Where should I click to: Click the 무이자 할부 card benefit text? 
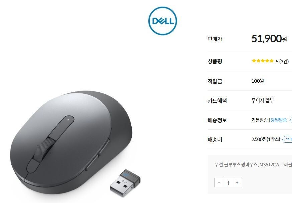(x=263, y=100)
